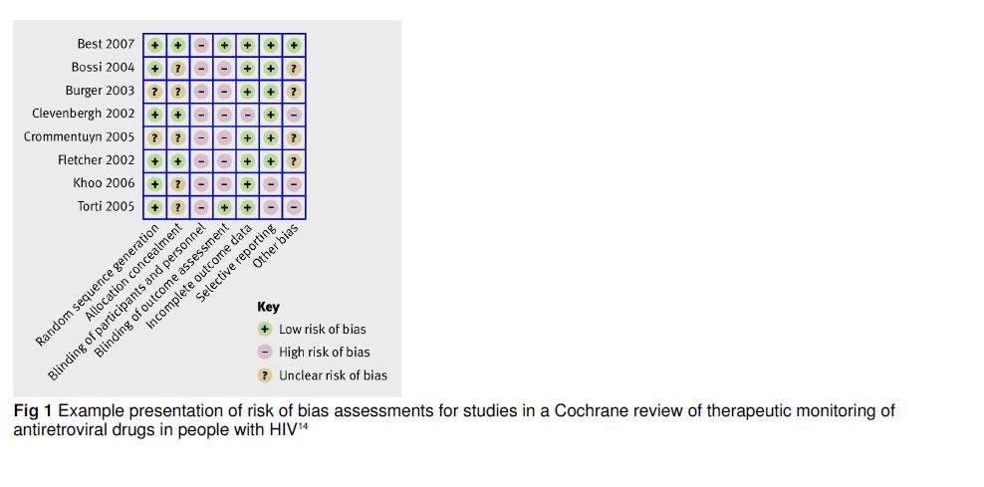Select the Crommentuyn 2005 study label
Viewport: 984px width, 487px height.
pyautogui.click(x=79, y=136)
